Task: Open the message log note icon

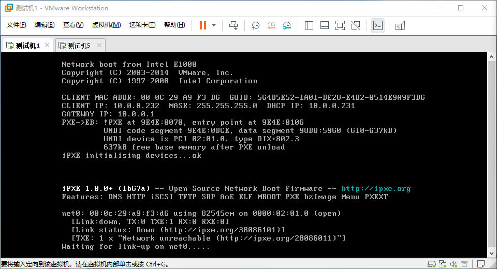Action: click(481, 264)
